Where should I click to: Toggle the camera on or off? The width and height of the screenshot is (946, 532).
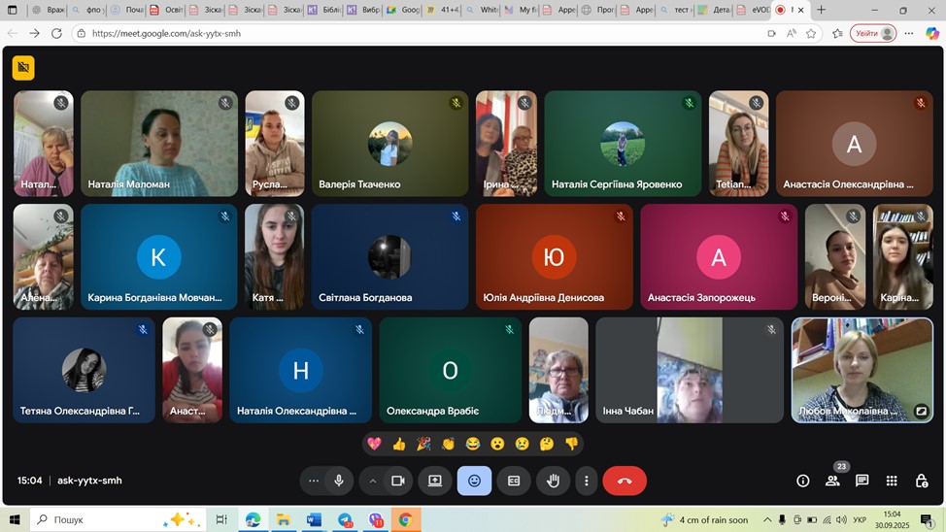[x=397, y=481]
